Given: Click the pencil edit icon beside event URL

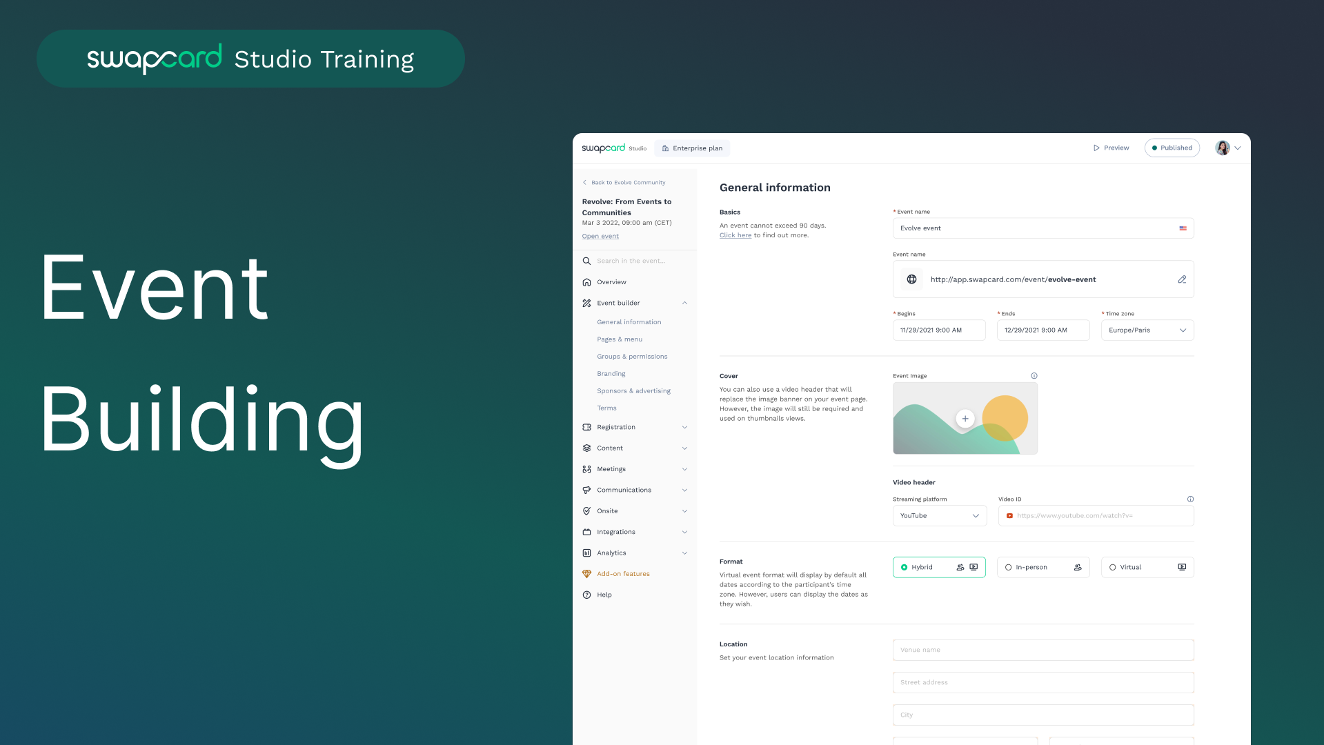Looking at the screenshot, I should coord(1182,279).
